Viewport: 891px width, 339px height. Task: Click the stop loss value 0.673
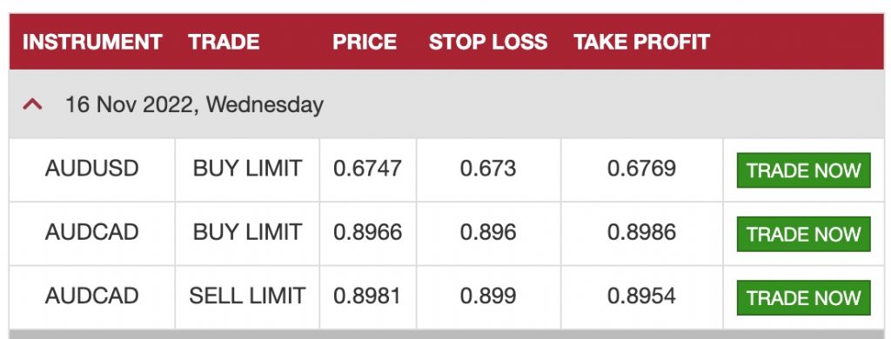point(488,169)
